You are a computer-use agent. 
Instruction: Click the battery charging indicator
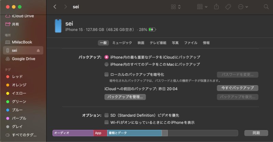(x=152, y=30)
